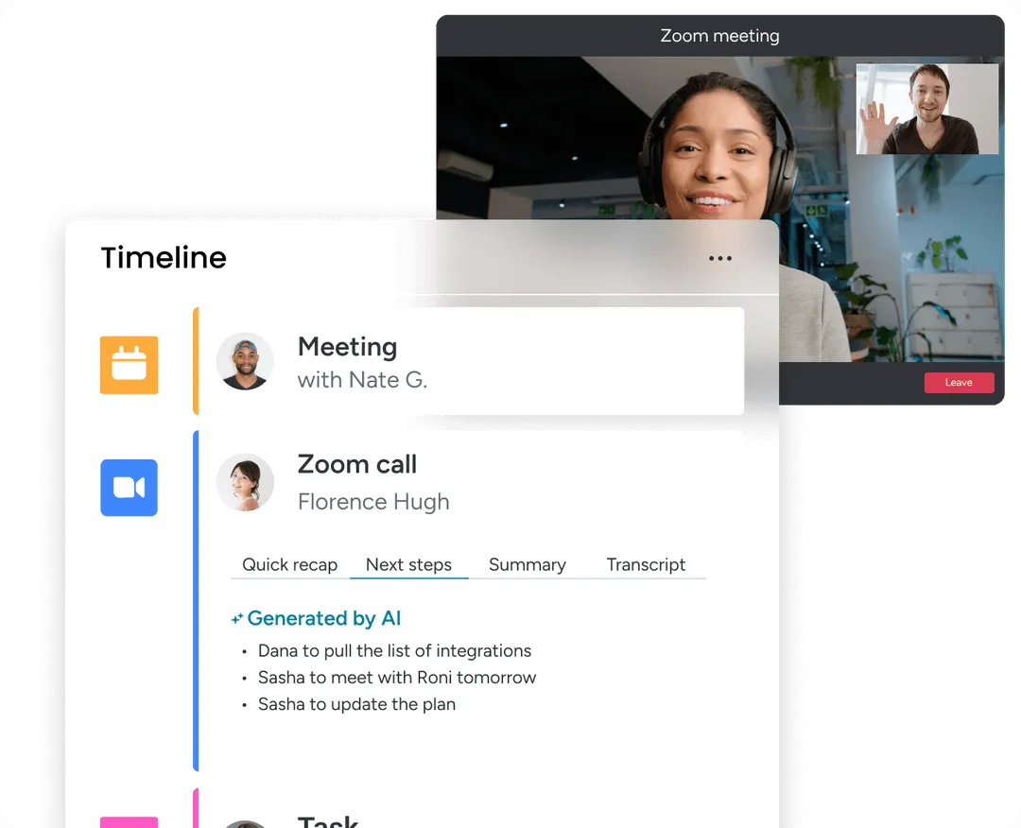The image size is (1021, 828).
Task: Click the 'with Nate G.' subtitle
Action: click(362, 380)
